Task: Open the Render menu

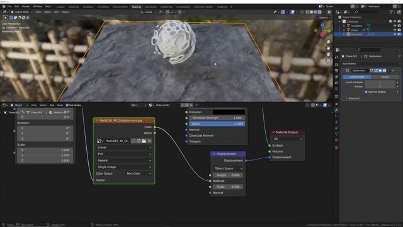Action: (26, 6)
